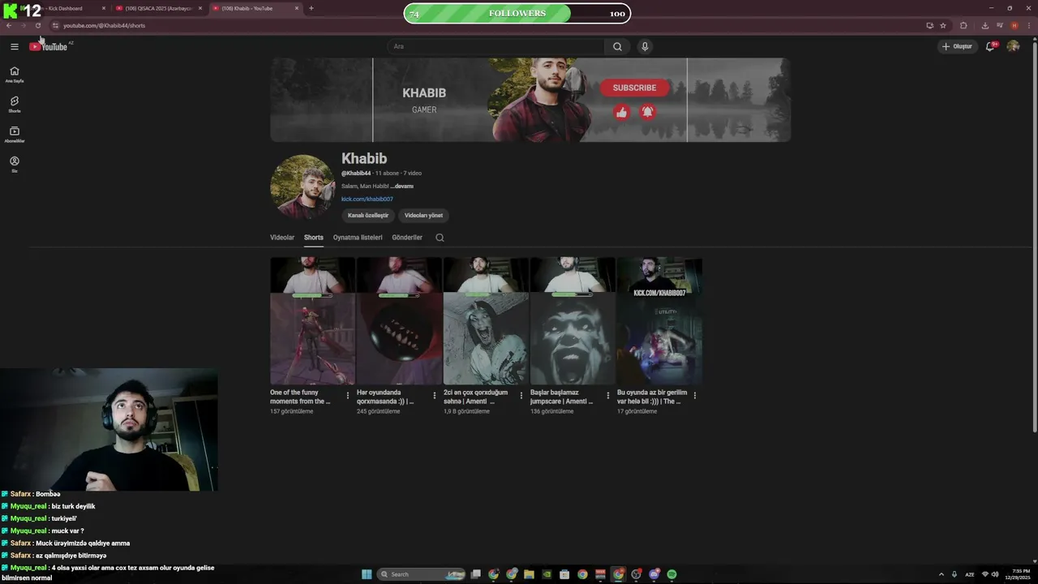Close the Khabib - YouTube browser tab

point(297,8)
